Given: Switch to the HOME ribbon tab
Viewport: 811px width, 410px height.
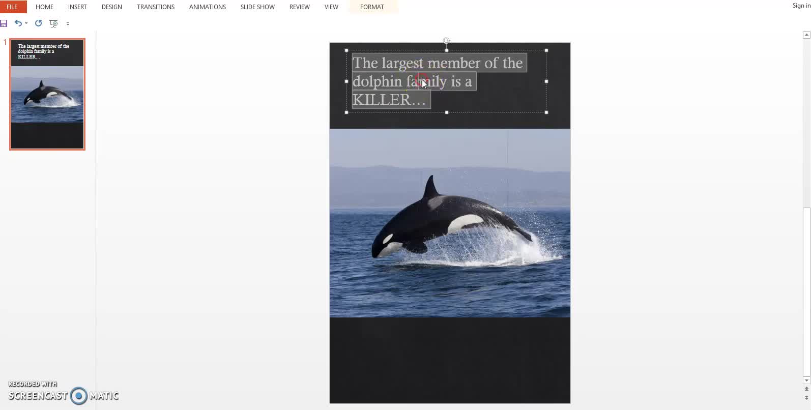Looking at the screenshot, I should coord(44,7).
